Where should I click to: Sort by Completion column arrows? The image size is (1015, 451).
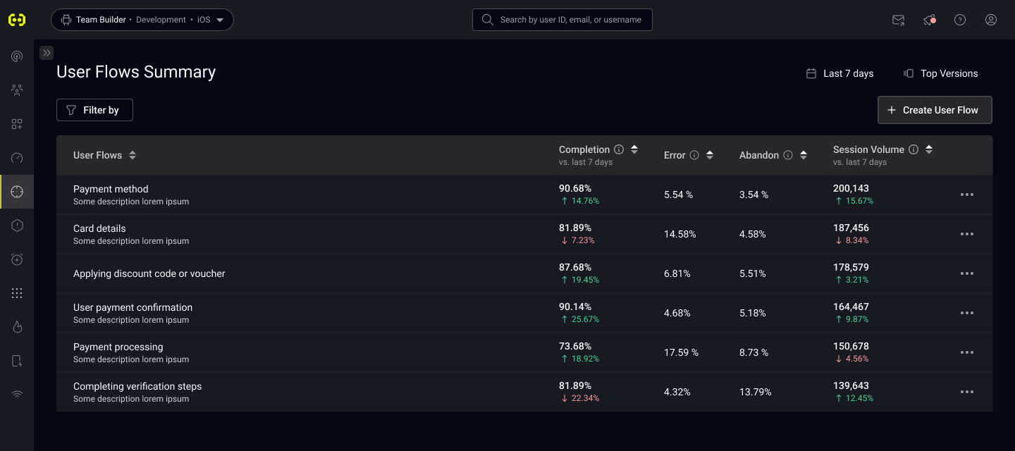tap(634, 149)
